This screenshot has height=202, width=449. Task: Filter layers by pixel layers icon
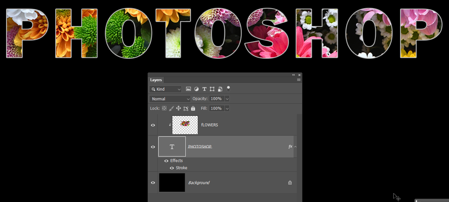click(188, 89)
